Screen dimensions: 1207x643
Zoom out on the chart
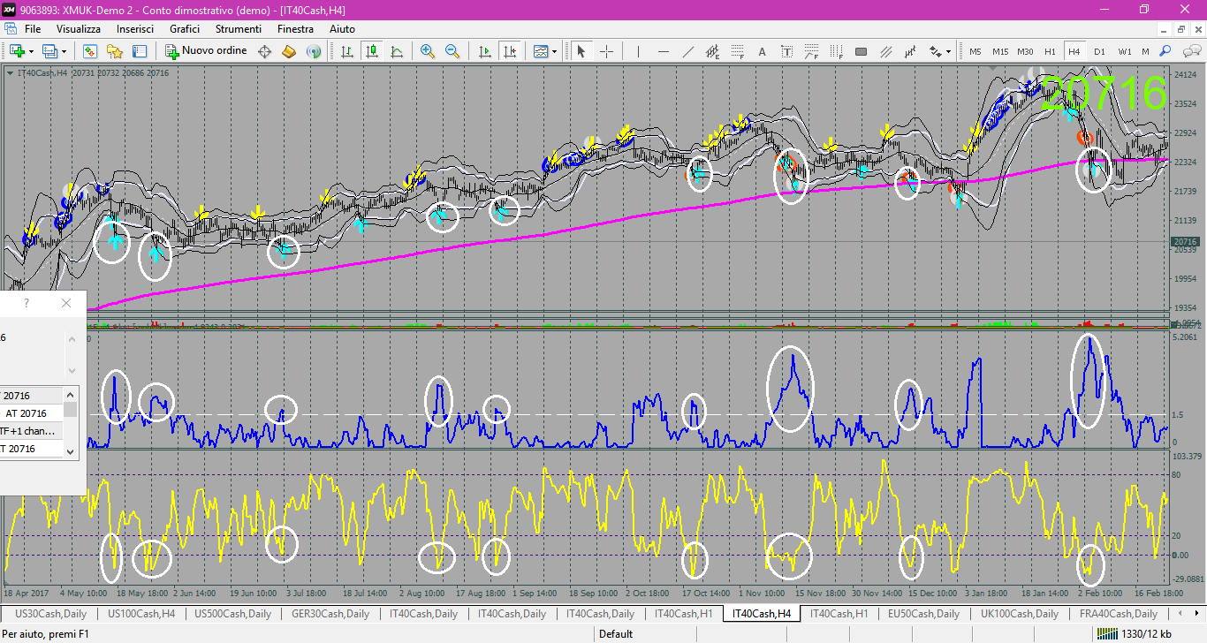point(452,51)
